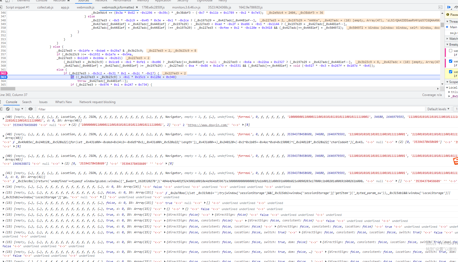Open the Search drawer tab

tap(27, 102)
